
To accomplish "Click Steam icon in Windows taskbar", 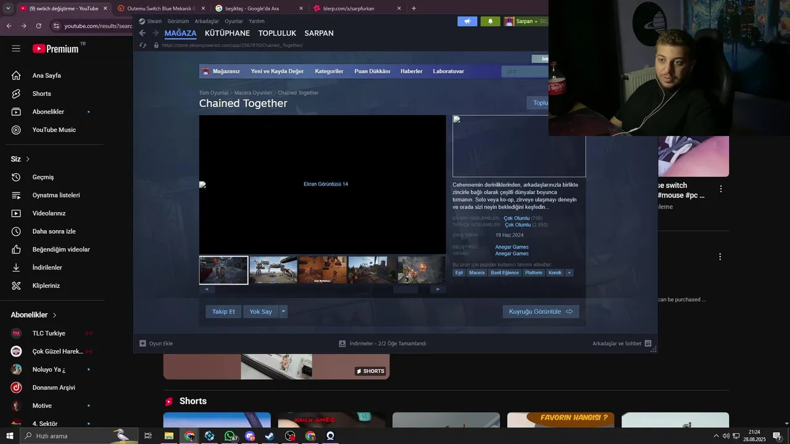I will [270, 436].
